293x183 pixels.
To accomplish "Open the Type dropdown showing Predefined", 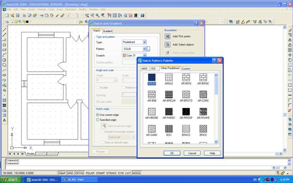I will (x=134, y=42).
